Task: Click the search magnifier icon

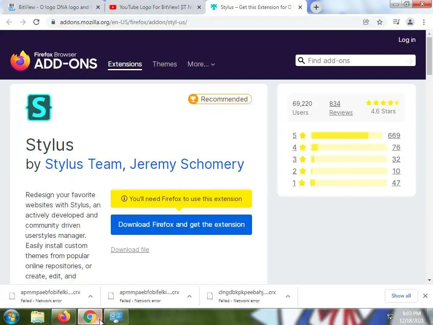Action: pyautogui.click(x=301, y=61)
